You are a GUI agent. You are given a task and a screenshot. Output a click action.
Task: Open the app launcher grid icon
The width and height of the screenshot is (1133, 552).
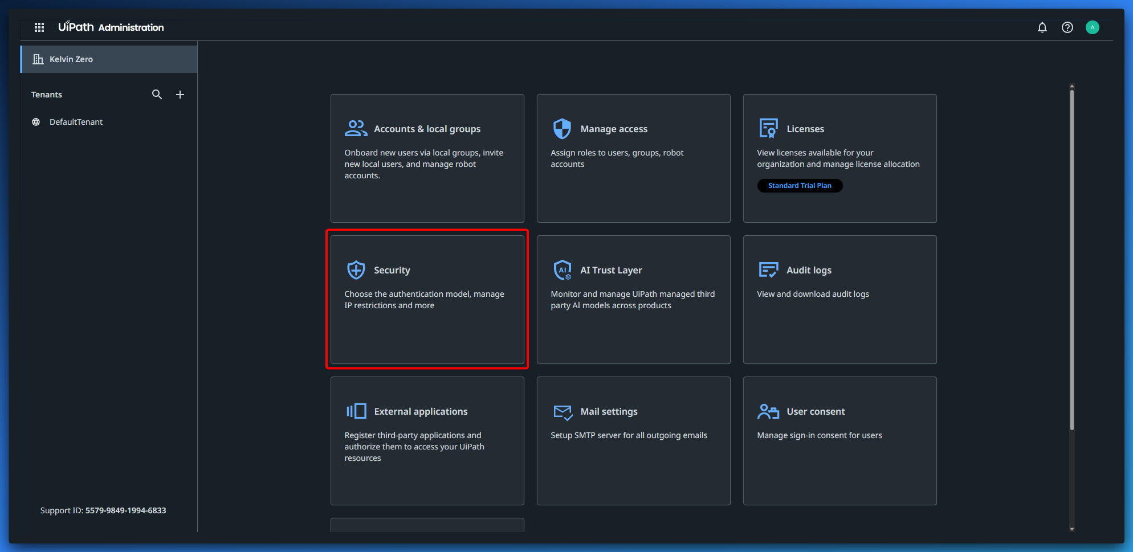coord(39,27)
